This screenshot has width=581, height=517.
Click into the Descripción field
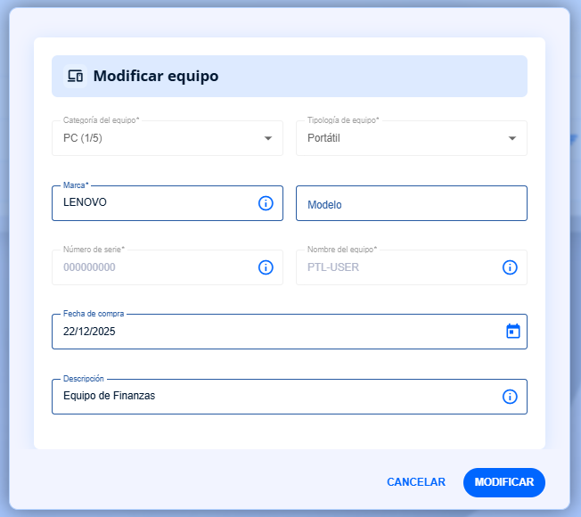click(290, 397)
